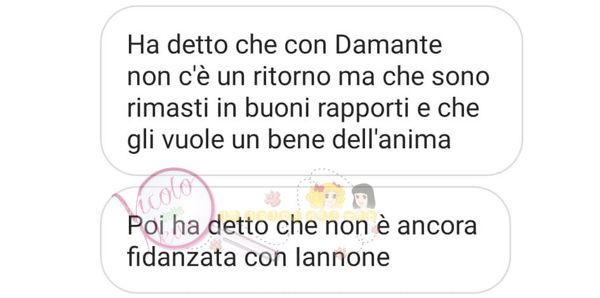Click the paw print under the word 'detto'
Screen dimensions: 600x298
pos(216,245)
